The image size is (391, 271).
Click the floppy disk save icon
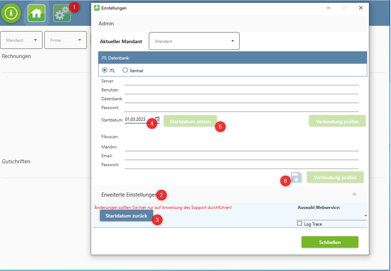click(x=296, y=178)
